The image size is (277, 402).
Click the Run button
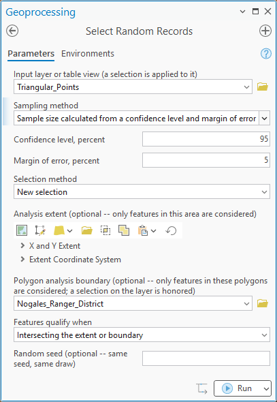point(238,388)
